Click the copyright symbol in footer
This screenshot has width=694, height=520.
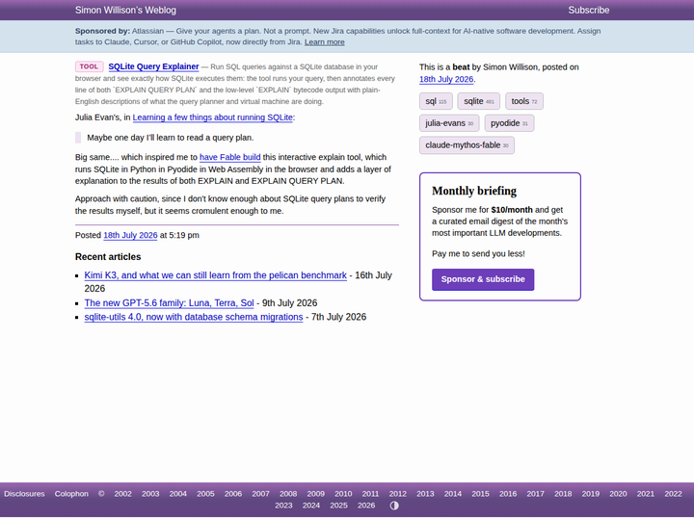click(x=101, y=493)
